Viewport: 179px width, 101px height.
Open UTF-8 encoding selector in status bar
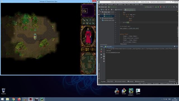click(144, 84)
